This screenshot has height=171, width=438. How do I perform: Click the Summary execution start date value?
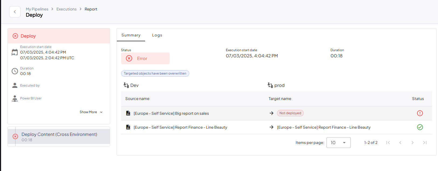coord(252,56)
